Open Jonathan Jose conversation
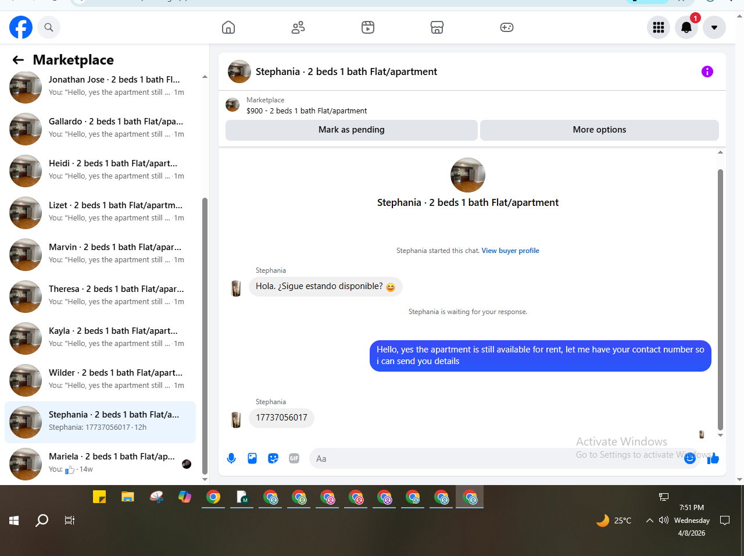 click(x=100, y=86)
